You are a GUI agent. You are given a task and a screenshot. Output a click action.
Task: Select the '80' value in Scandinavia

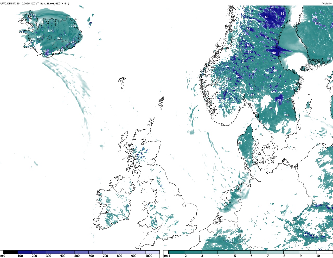[x=250, y=52]
